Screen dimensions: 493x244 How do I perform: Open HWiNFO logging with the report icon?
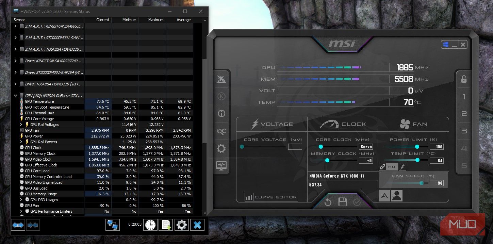click(166, 225)
